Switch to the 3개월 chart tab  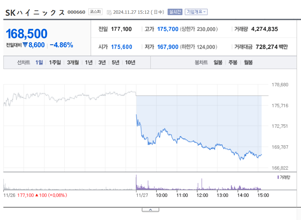pos(73,62)
